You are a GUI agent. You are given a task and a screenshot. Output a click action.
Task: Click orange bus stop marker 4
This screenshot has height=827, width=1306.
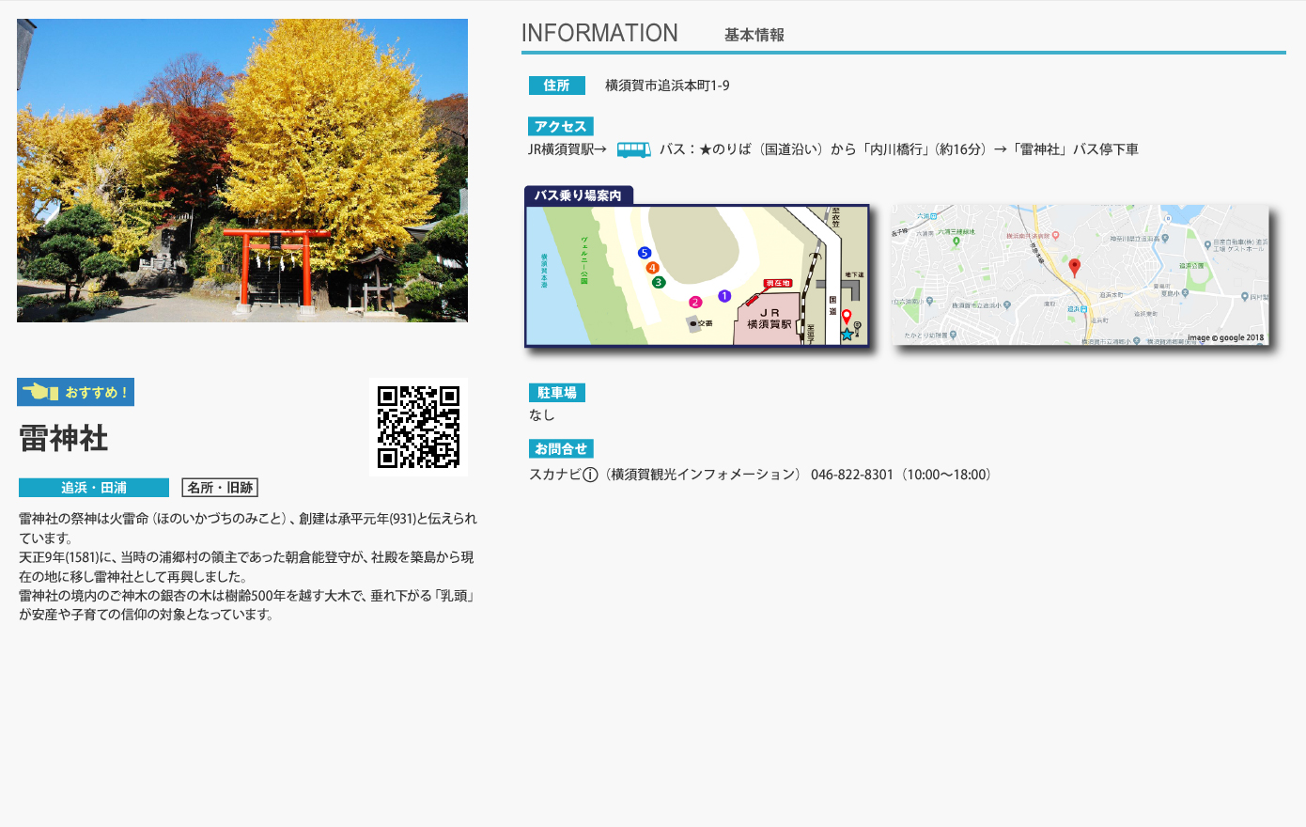click(x=652, y=268)
